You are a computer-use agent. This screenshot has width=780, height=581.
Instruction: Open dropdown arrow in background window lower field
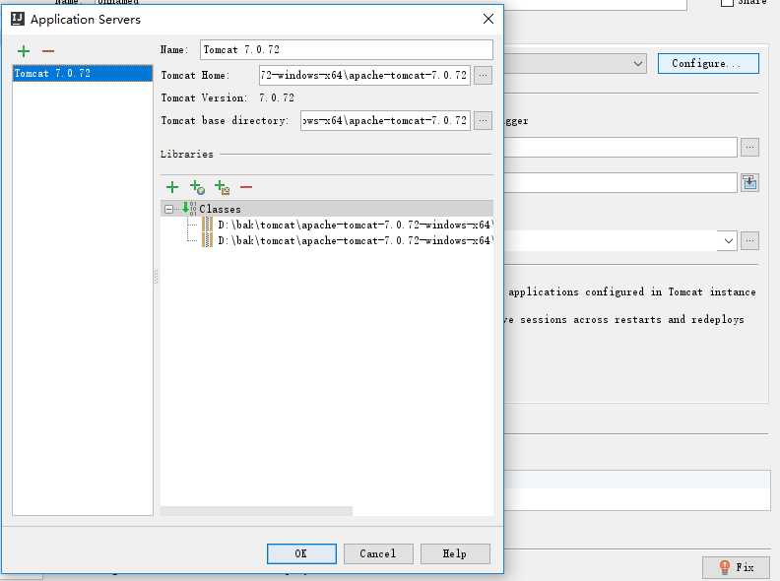tap(728, 241)
